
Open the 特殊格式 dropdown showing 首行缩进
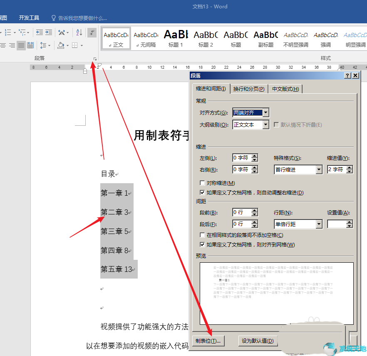point(318,169)
